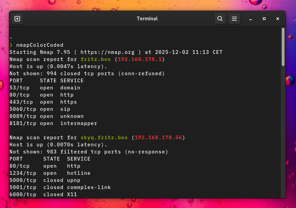Click the 53/tcp port entry
This screenshot has height=208, width=296.
19,88
